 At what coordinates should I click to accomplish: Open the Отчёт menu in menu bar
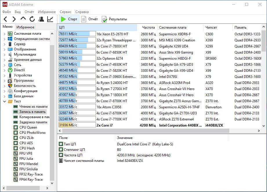29,12
